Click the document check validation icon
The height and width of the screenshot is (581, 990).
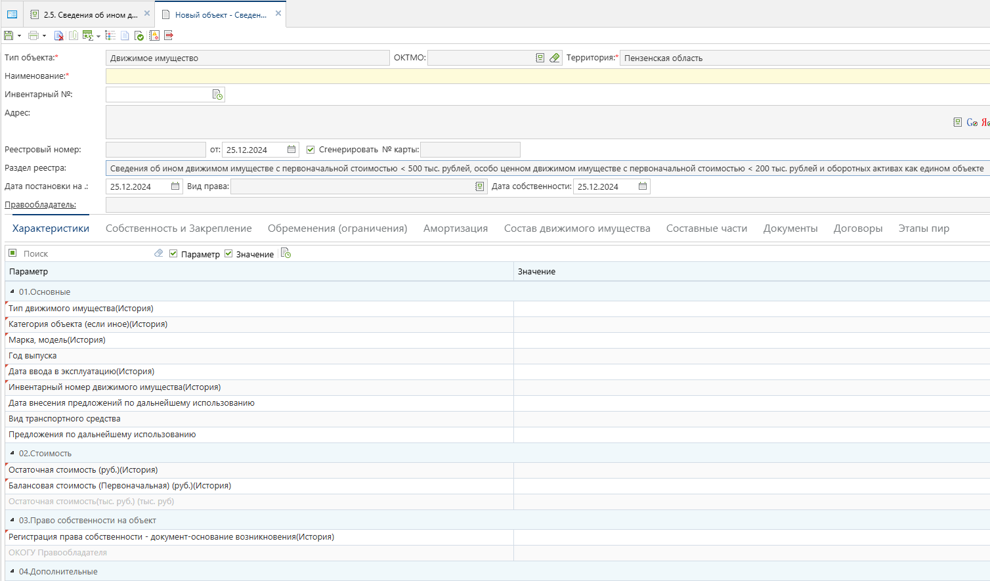click(139, 35)
